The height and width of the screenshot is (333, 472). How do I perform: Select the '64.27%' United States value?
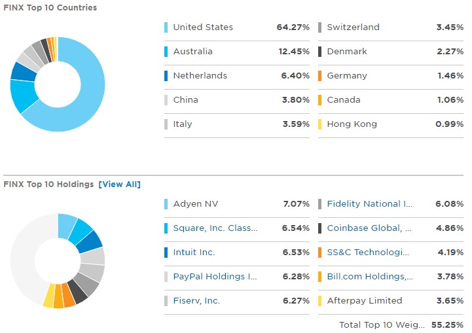point(293,27)
